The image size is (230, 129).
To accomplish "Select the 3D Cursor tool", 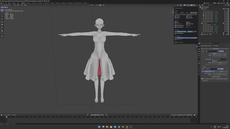I will coord(2,13).
